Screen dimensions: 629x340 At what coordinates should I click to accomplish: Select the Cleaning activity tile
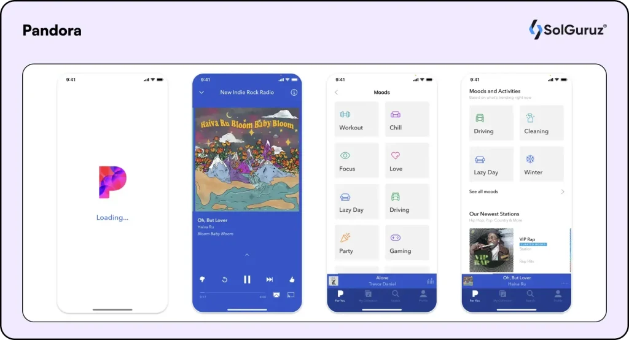tap(542, 123)
